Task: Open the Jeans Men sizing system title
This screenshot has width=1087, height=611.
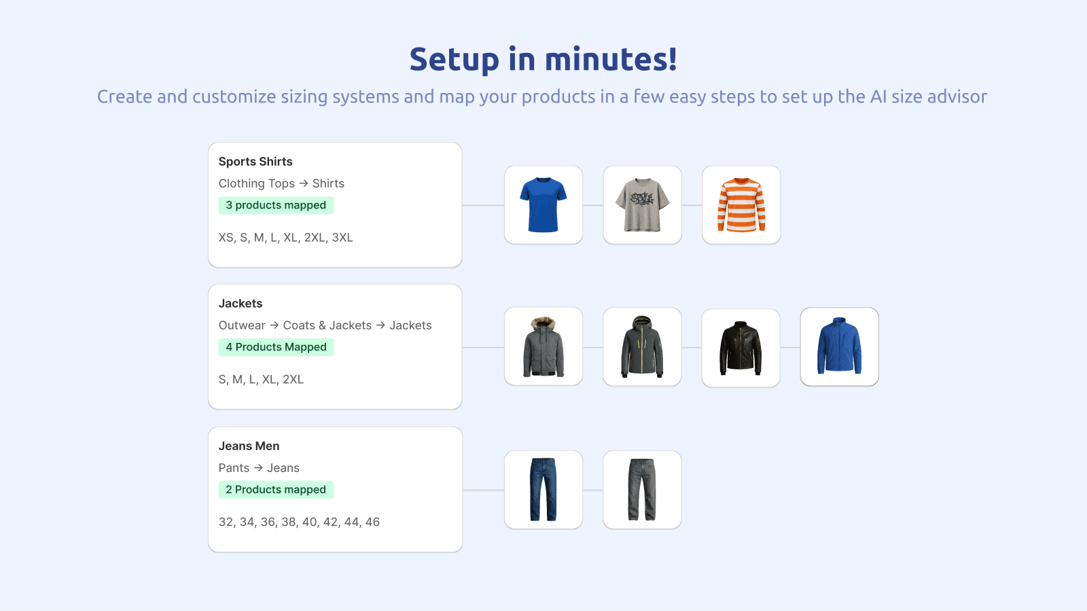Action: click(x=249, y=446)
